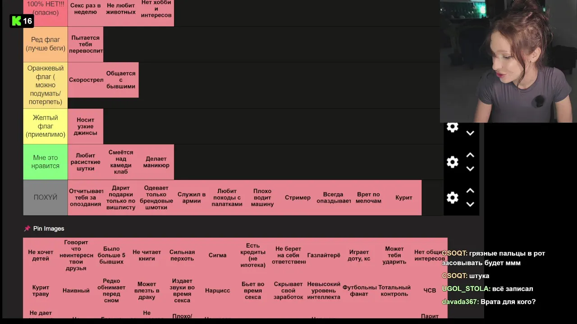Pick the Не хочет детей tile
Screen dimensions: 577x324
point(41,255)
